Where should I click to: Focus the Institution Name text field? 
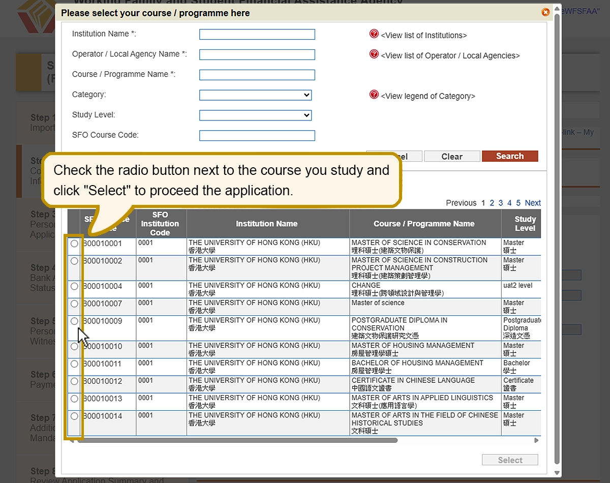click(x=257, y=35)
